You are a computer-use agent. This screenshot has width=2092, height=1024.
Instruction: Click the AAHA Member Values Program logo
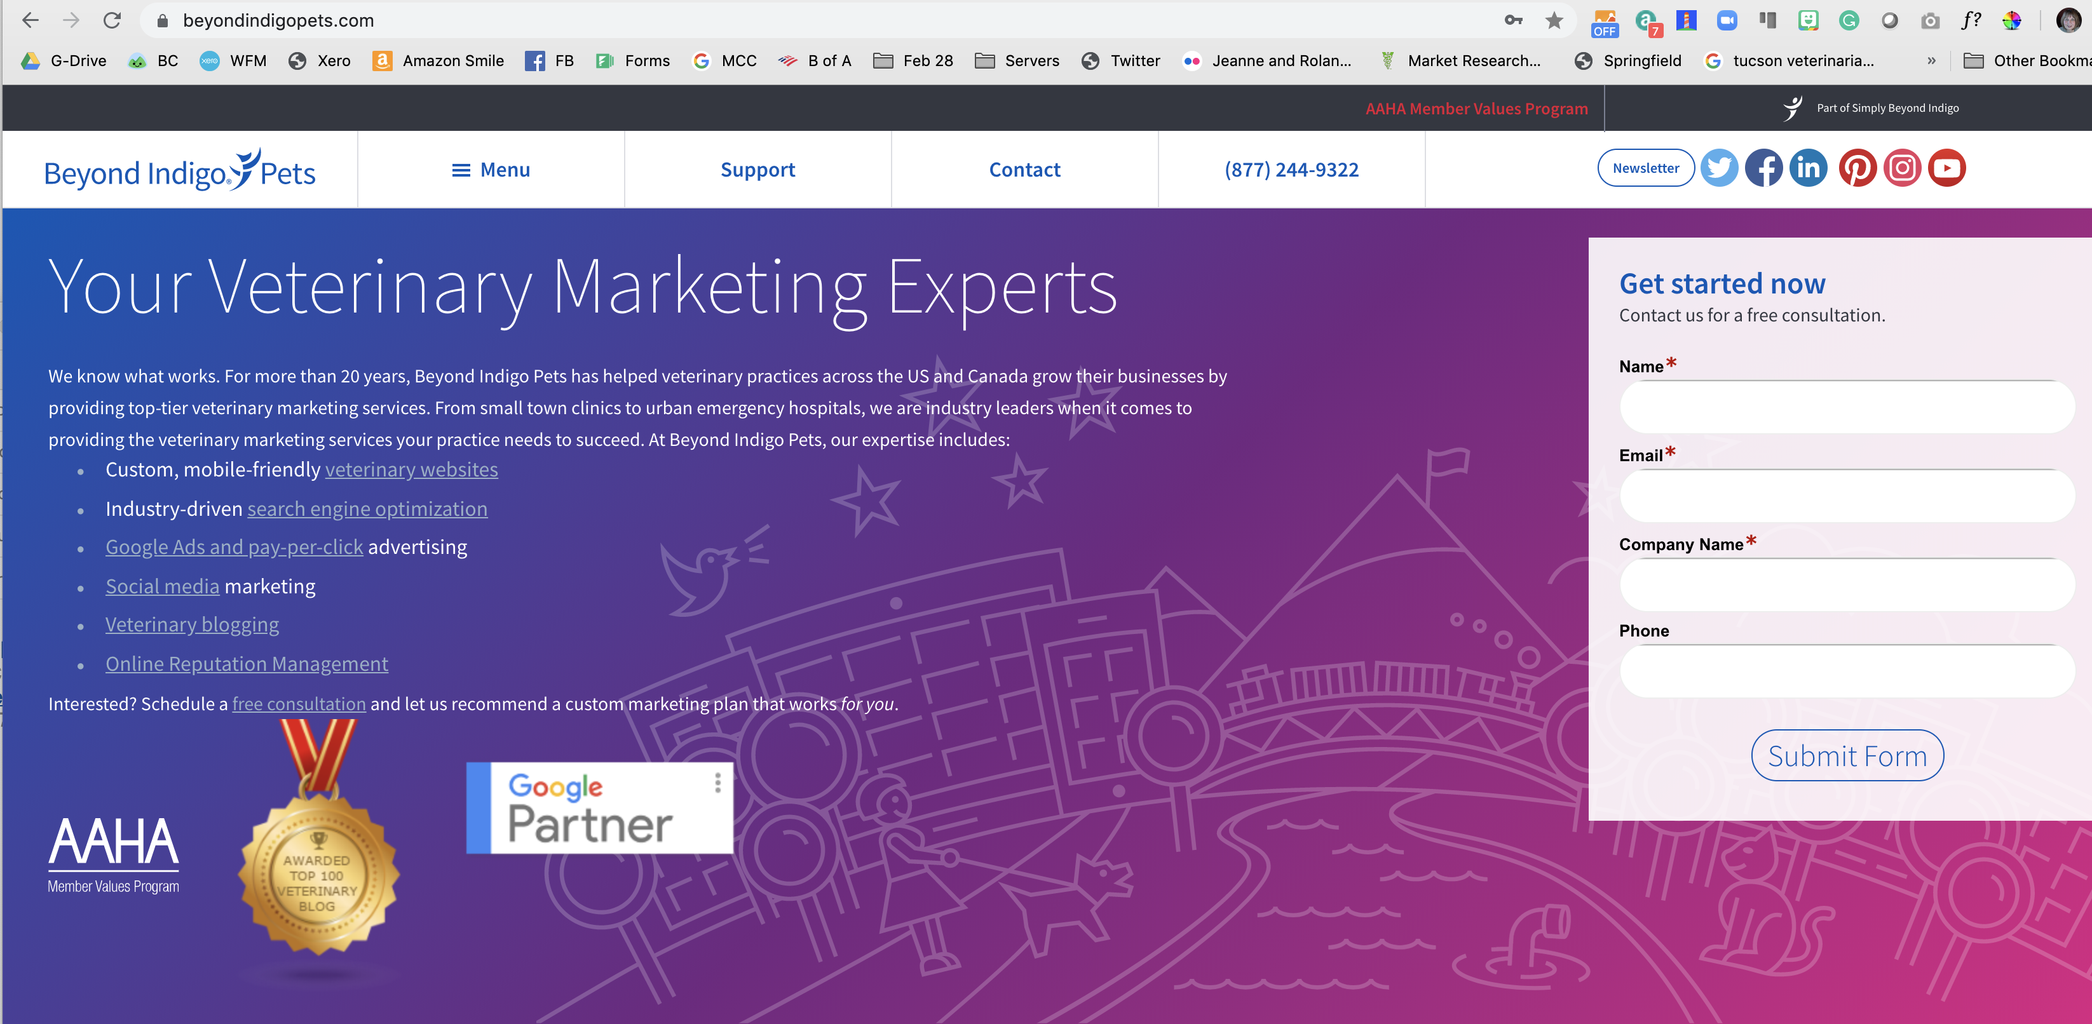tap(114, 855)
